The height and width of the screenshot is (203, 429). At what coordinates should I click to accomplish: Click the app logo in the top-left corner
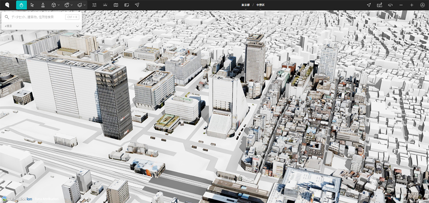pos(7,5)
